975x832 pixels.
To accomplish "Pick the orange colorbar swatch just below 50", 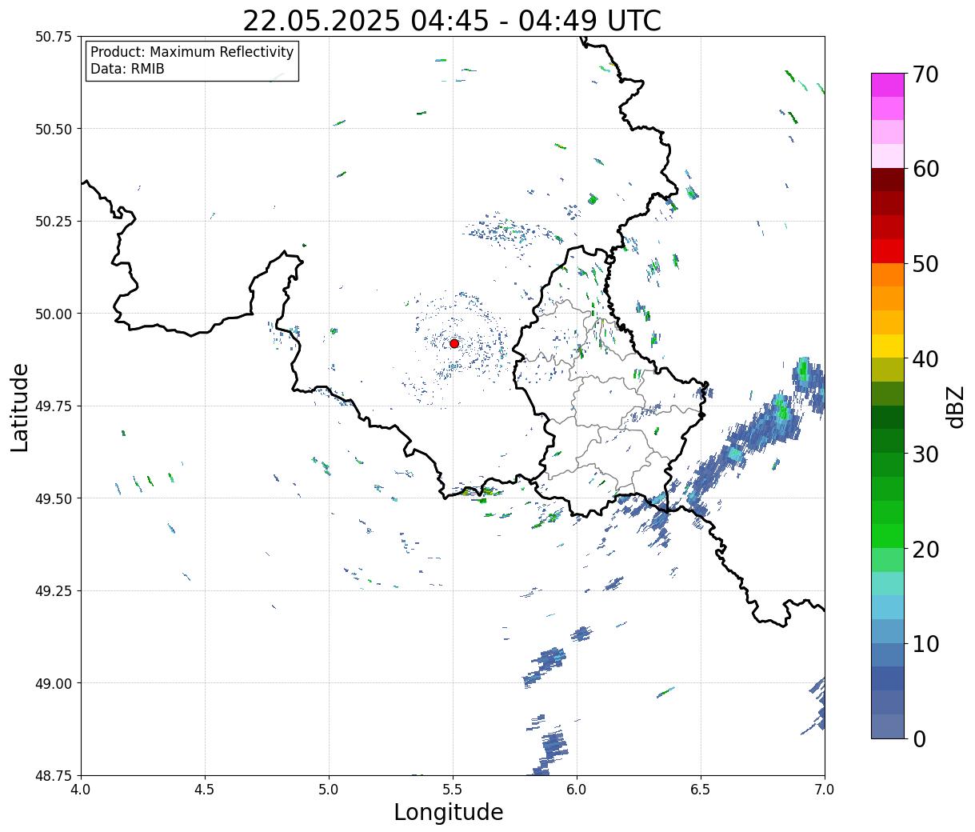I will (888, 274).
